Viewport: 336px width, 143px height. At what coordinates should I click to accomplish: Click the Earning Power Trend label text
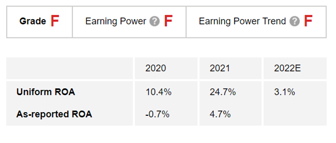(x=242, y=21)
